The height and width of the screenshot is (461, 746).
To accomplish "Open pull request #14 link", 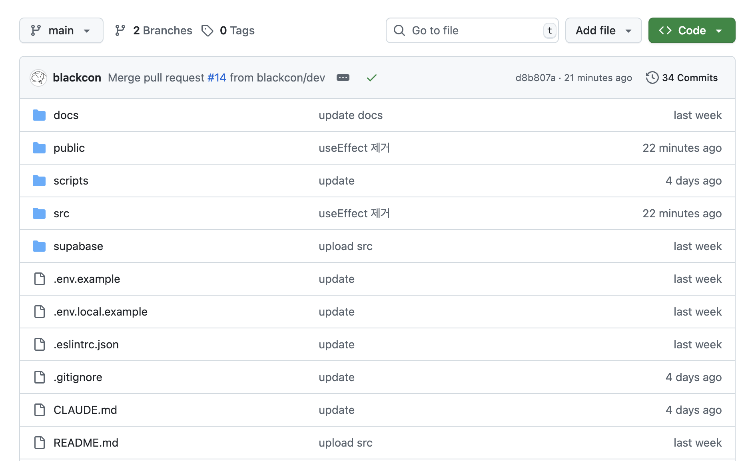I will tap(217, 77).
